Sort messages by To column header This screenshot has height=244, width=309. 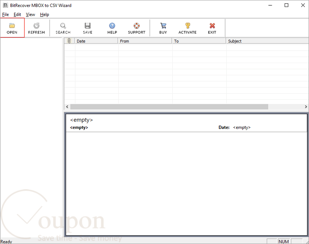[x=199, y=41]
